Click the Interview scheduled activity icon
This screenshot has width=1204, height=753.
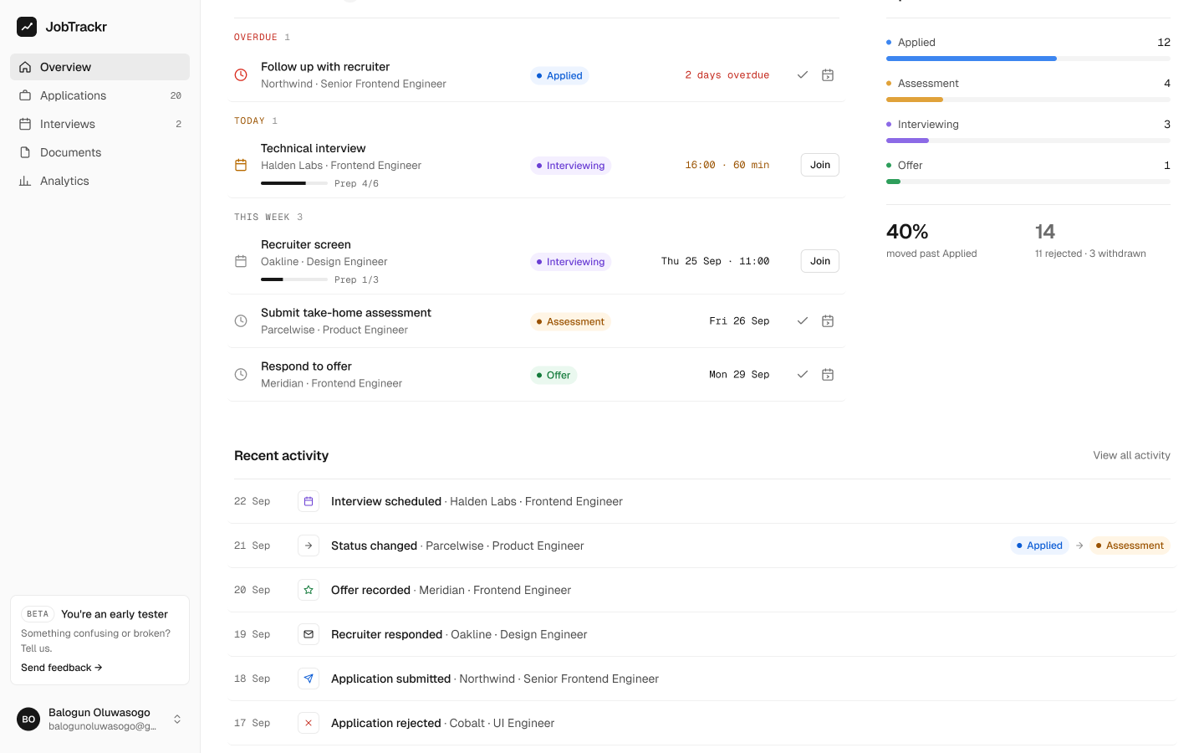click(x=309, y=501)
